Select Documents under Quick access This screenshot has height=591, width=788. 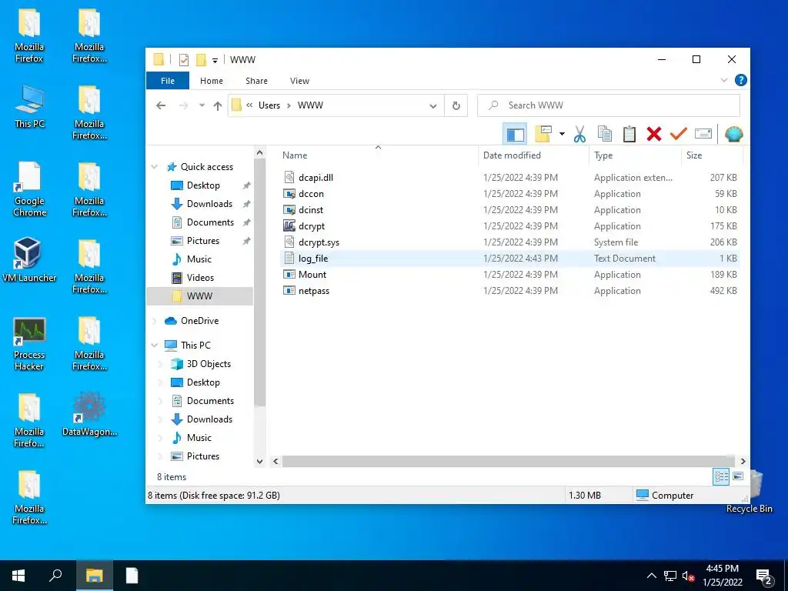click(210, 222)
